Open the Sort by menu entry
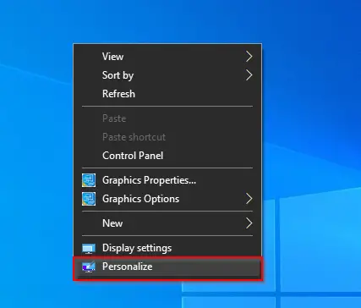This screenshot has height=308, width=361. [118, 75]
